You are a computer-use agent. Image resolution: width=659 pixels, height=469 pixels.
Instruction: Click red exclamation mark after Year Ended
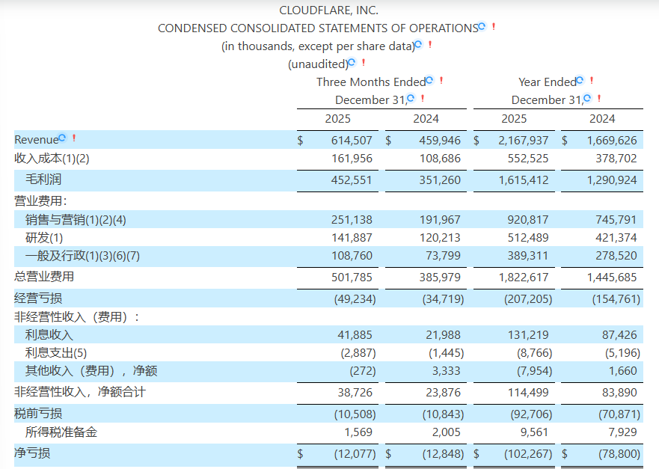591,81
